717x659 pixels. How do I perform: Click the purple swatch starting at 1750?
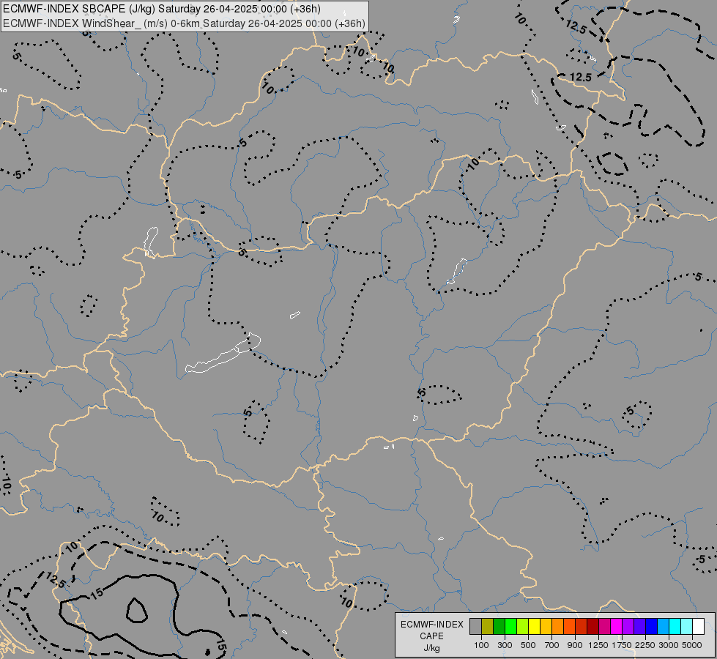pos(628,627)
